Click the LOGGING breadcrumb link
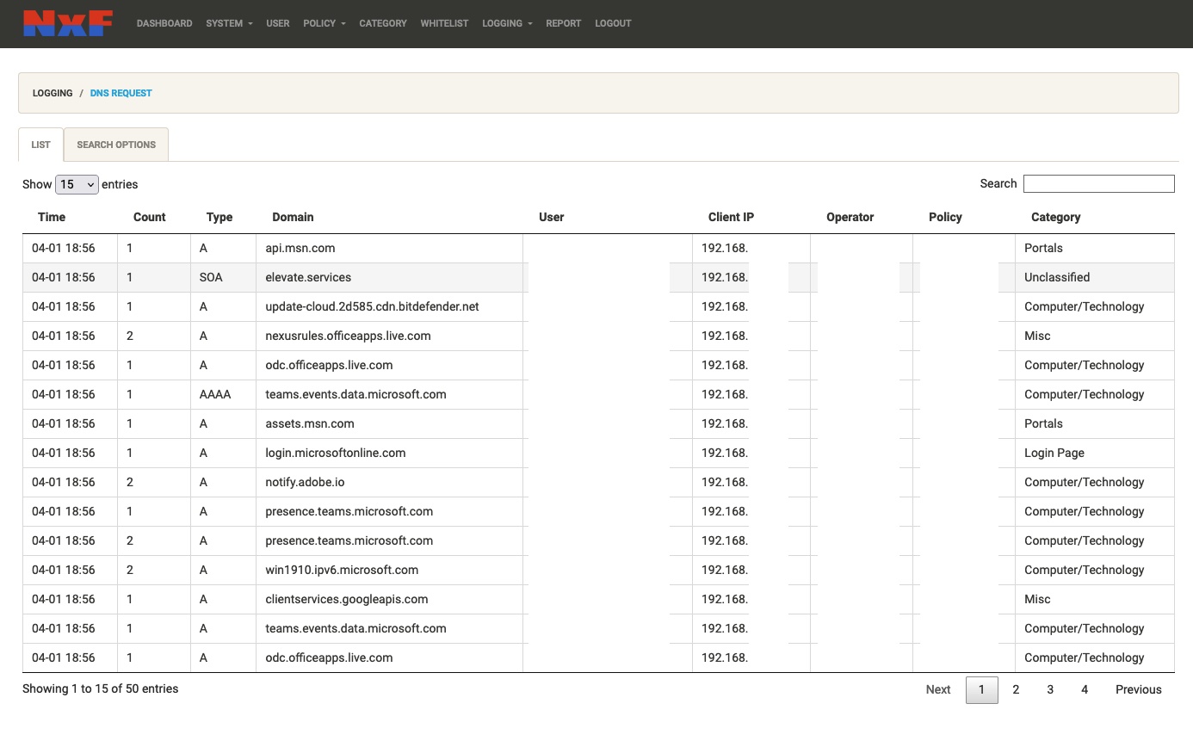1193x747 pixels. click(x=52, y=93)
